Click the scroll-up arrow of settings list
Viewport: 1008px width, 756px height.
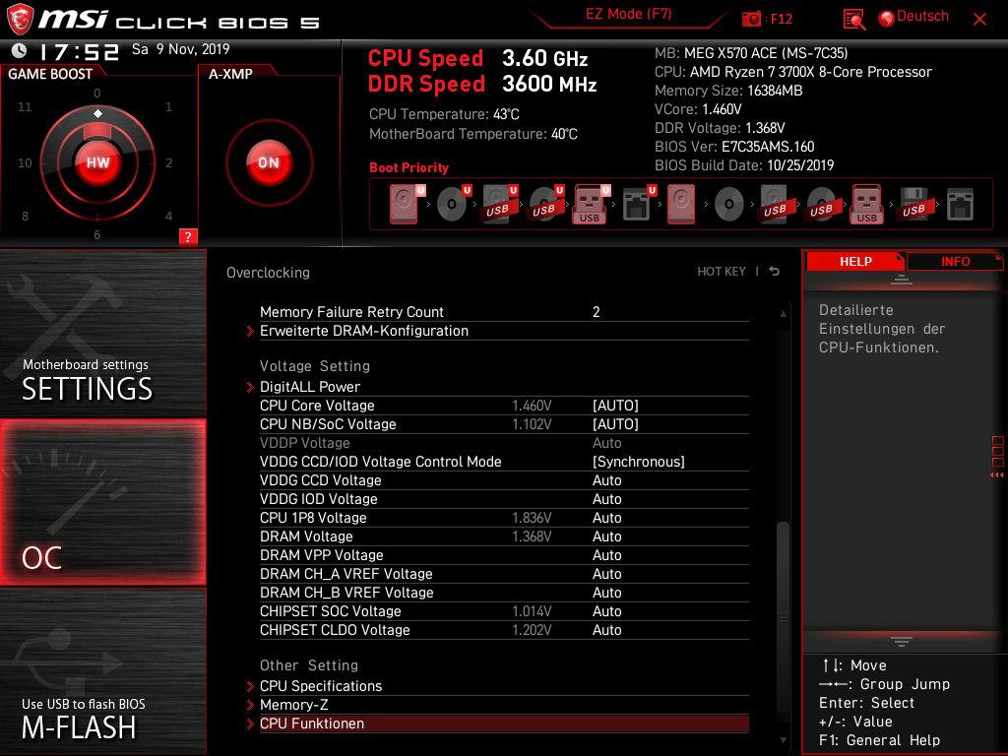click(783, 314)
